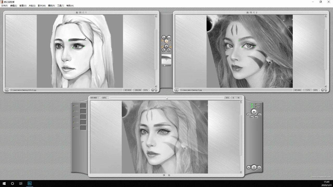The image size is (333, 187).
Task: Toggle the first layer radio button
Action: click(74, 106)
